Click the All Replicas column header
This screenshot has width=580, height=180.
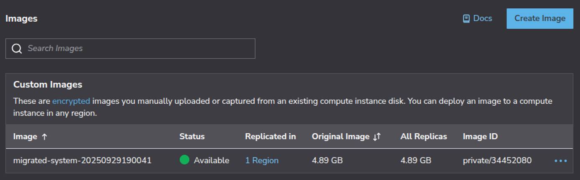(x=423, y=137)
